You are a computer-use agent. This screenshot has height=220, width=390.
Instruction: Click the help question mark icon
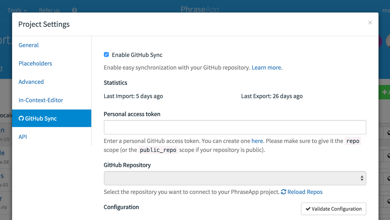click(74, 10)
